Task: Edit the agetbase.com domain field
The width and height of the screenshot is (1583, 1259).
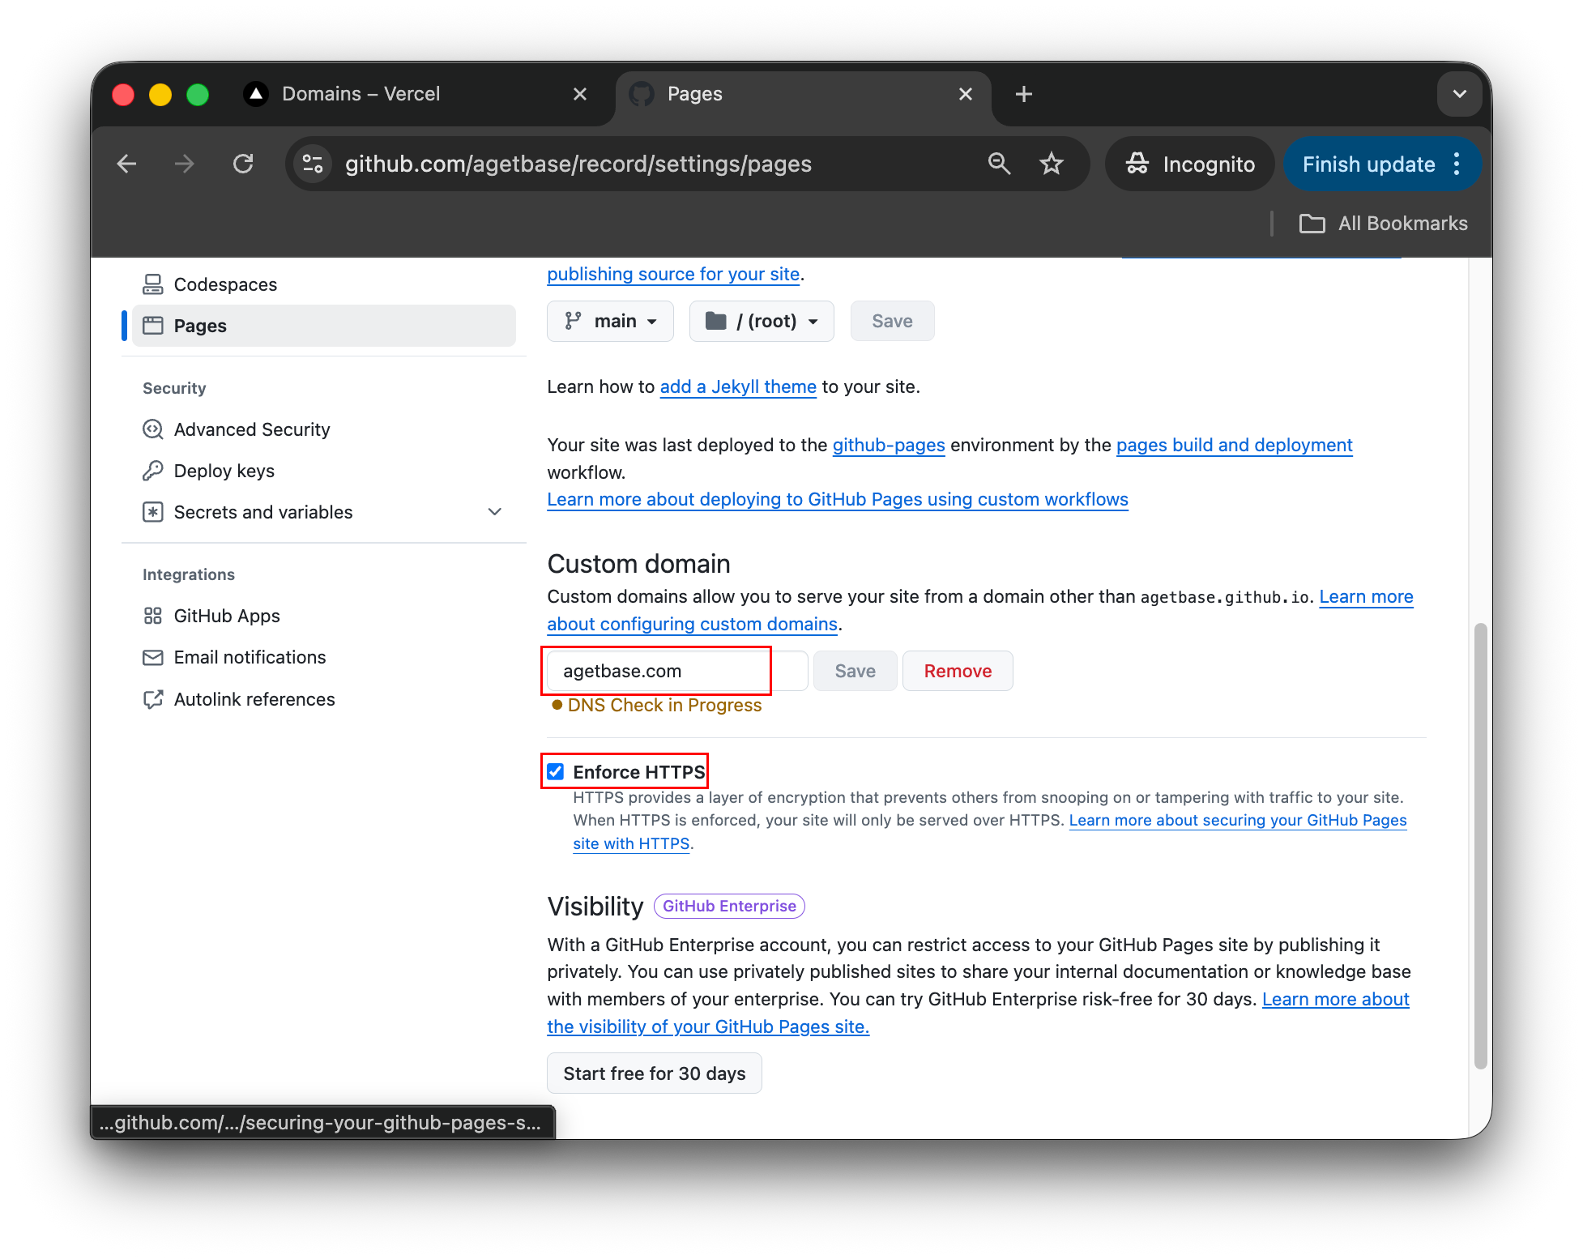Action: (656, 670)
